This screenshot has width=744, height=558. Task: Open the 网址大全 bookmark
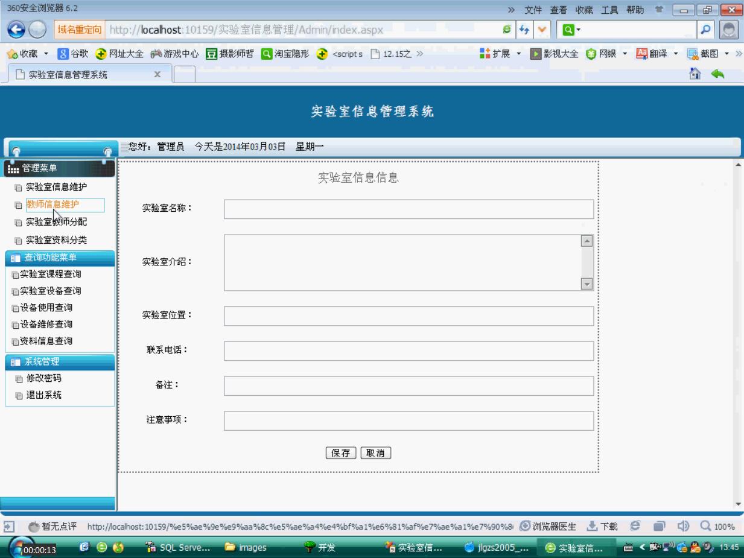coord(118,54)
